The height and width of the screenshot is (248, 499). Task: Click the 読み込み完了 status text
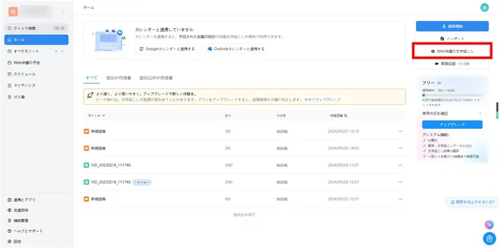click(x=245, y=214)
